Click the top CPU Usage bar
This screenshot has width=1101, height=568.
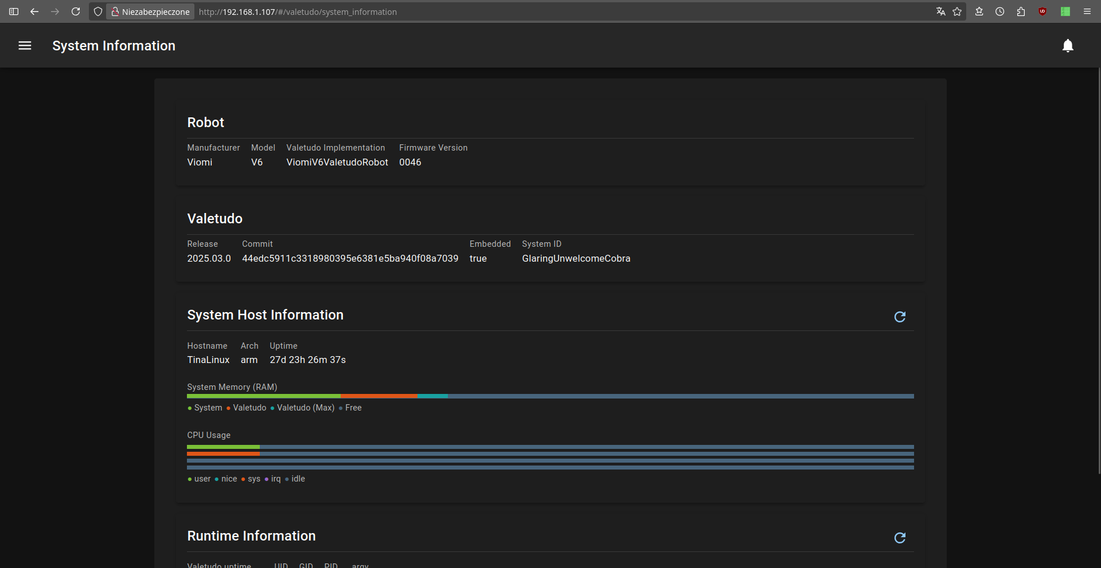coord(550,447)
